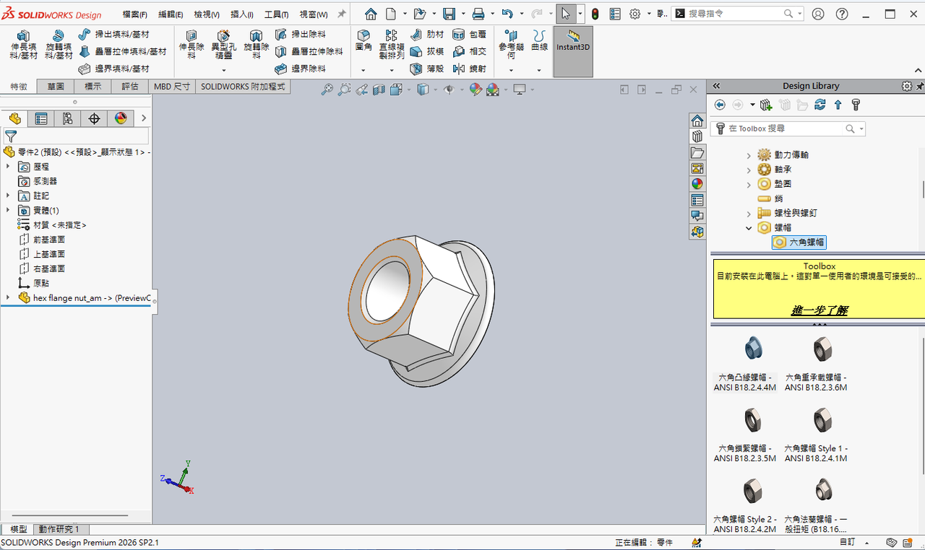
Task: Switch to the 動作研究 1 tab
Action: coord(59,530)
